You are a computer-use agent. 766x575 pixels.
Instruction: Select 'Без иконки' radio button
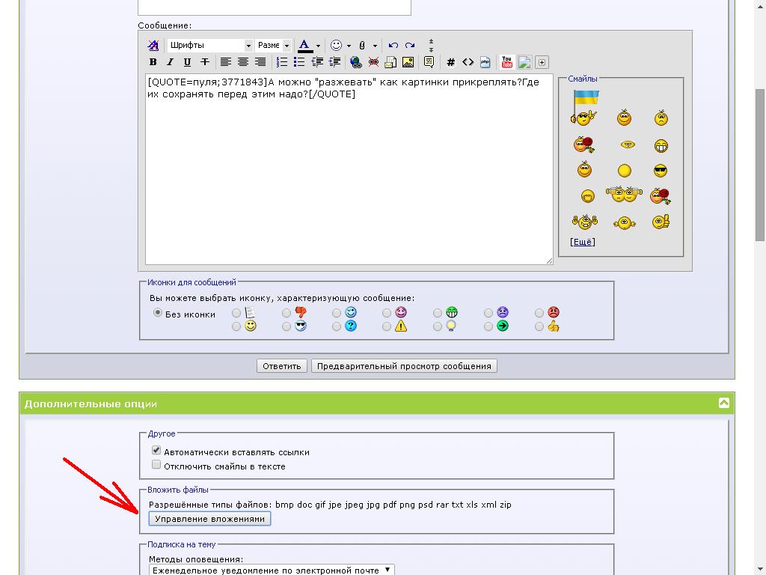tap(157, 312)
